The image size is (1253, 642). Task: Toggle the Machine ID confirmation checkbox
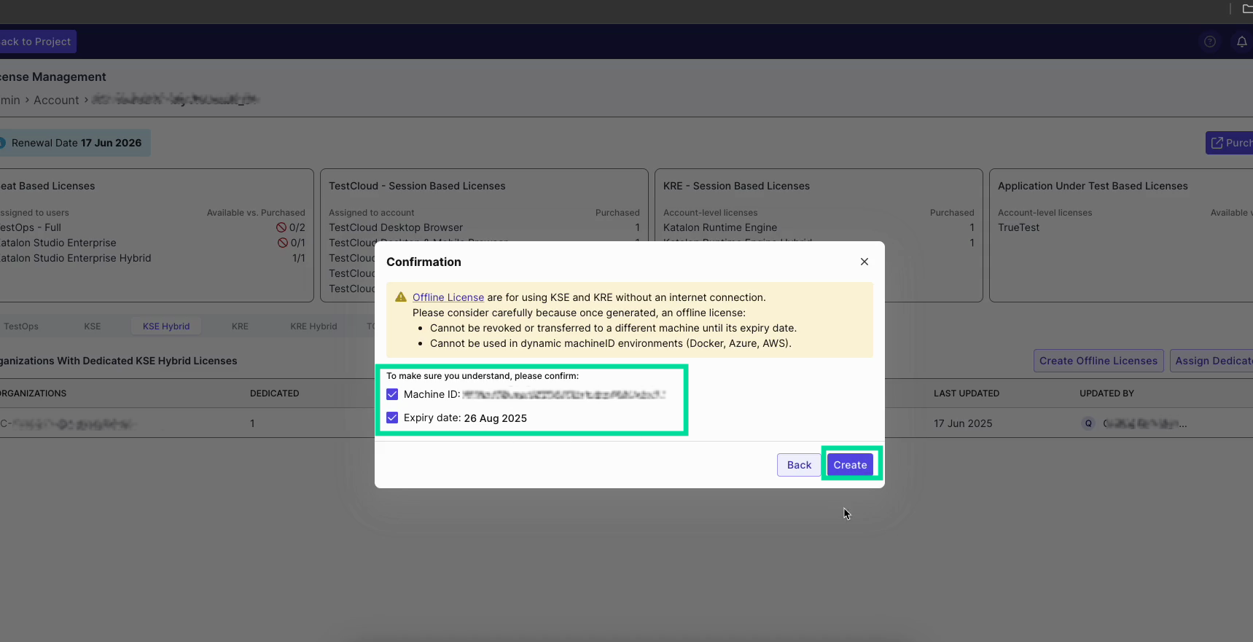(x=392, y=394)
